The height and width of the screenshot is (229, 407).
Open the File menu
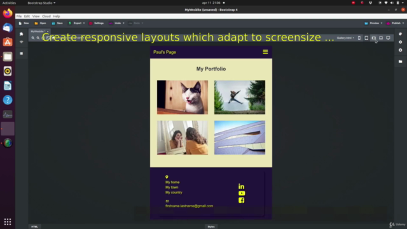[19, 16]
